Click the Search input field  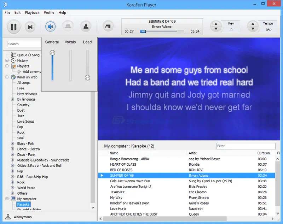coord(24,44)
